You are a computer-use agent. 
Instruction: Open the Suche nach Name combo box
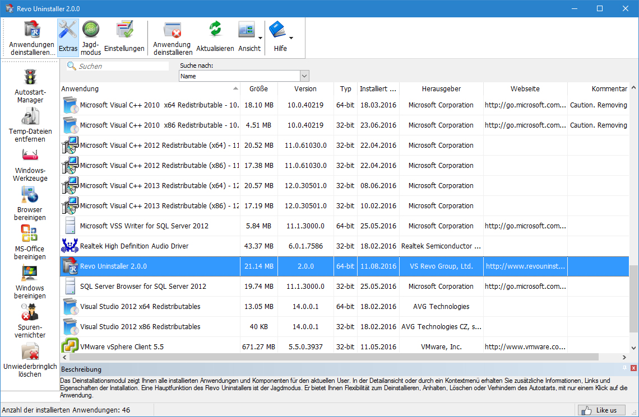(244, 76)
